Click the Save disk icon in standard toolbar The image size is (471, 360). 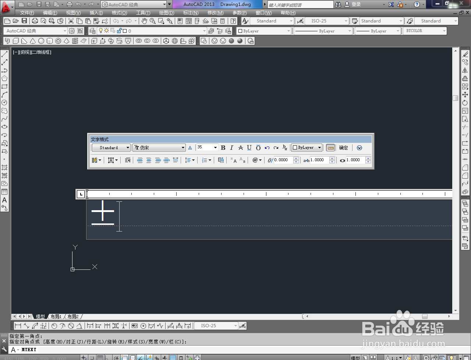tap(24, 21)
